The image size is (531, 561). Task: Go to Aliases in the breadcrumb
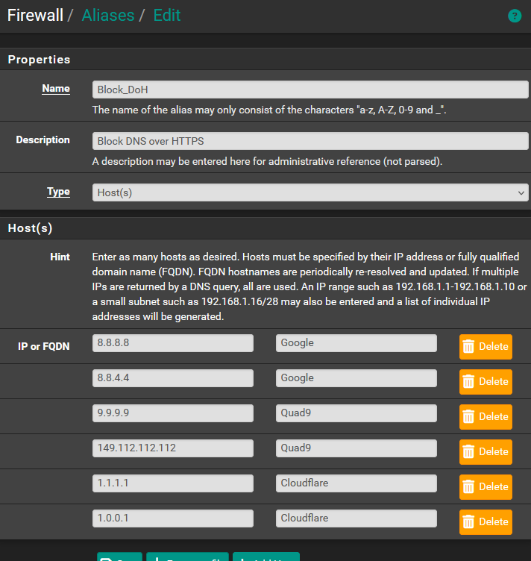pyautogui.click(x=107, y=16)
